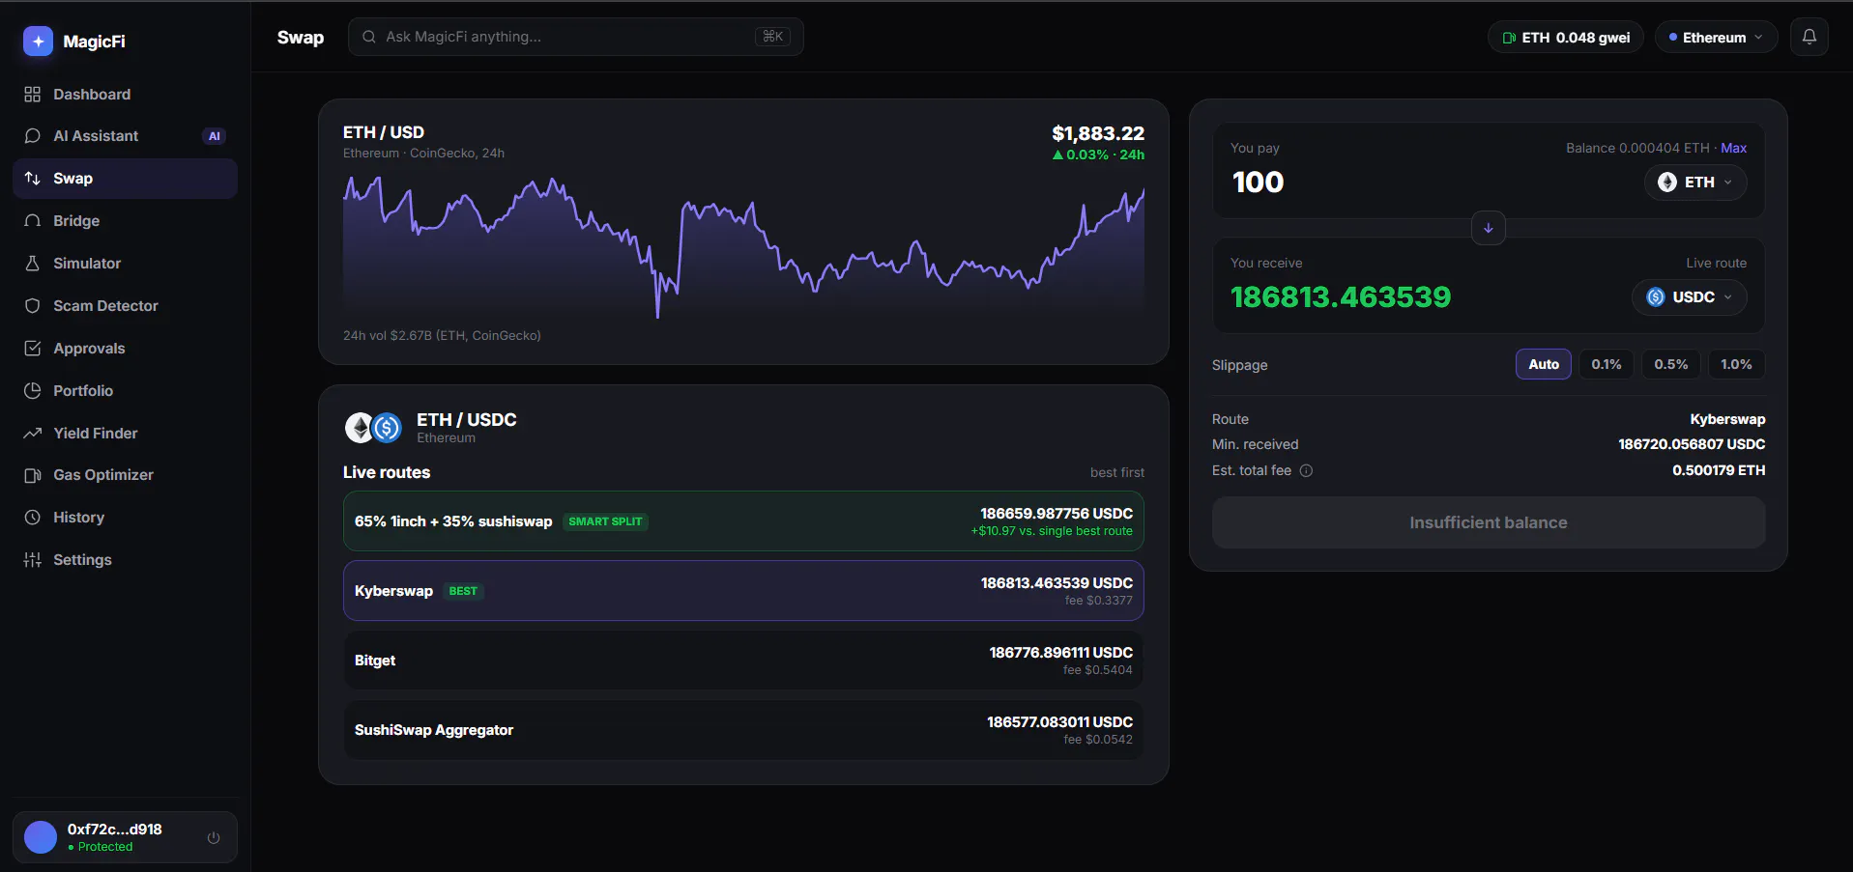This screenshot has height=872, width=1853.
Task: Click the Settings sliders icon
Action: pyautogui.click(x=33, y=560)
